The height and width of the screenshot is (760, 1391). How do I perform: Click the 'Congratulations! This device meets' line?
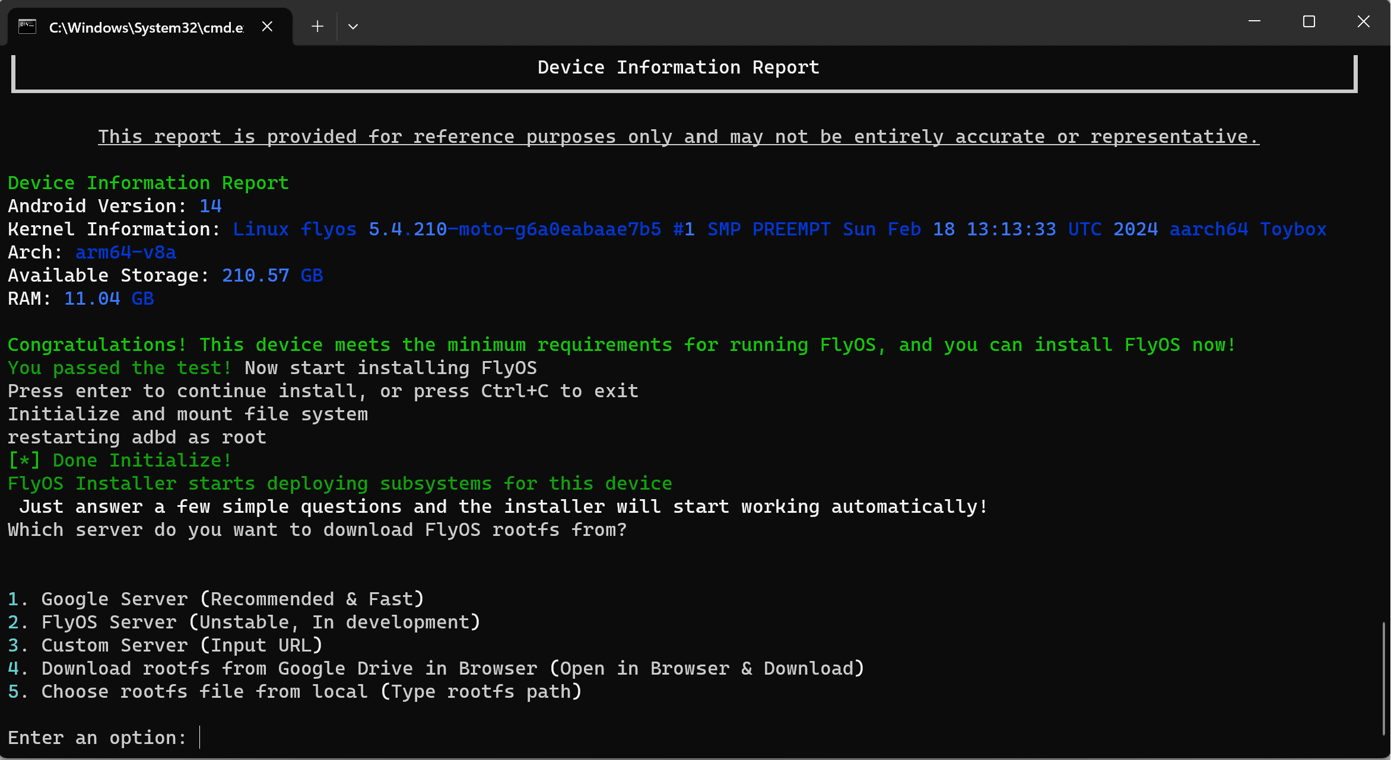622,345
